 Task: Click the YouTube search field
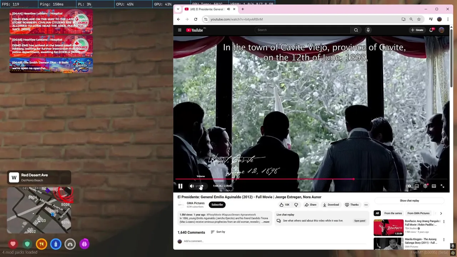point(303,30)
